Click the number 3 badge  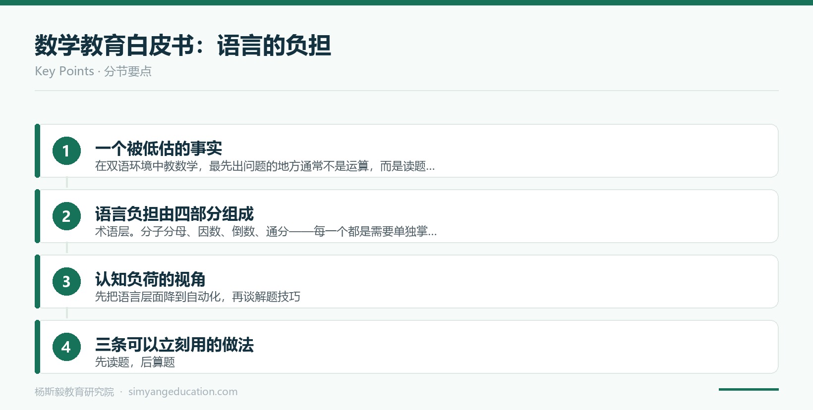(66, 281)
